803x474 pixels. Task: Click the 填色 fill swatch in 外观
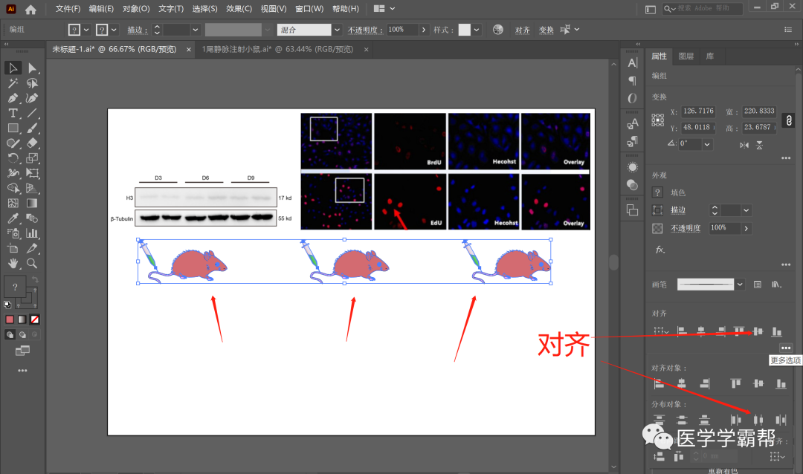[657, 192]
